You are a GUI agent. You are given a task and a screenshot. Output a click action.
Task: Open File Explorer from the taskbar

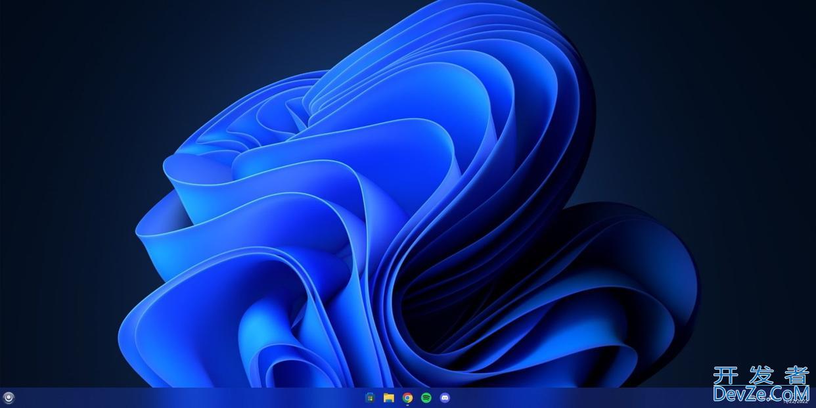point(389,397)
